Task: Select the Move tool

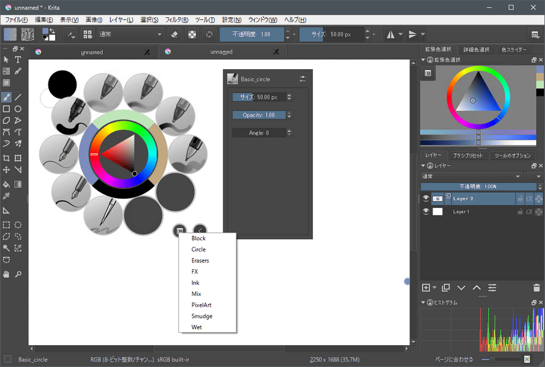Action: (6, 169)
